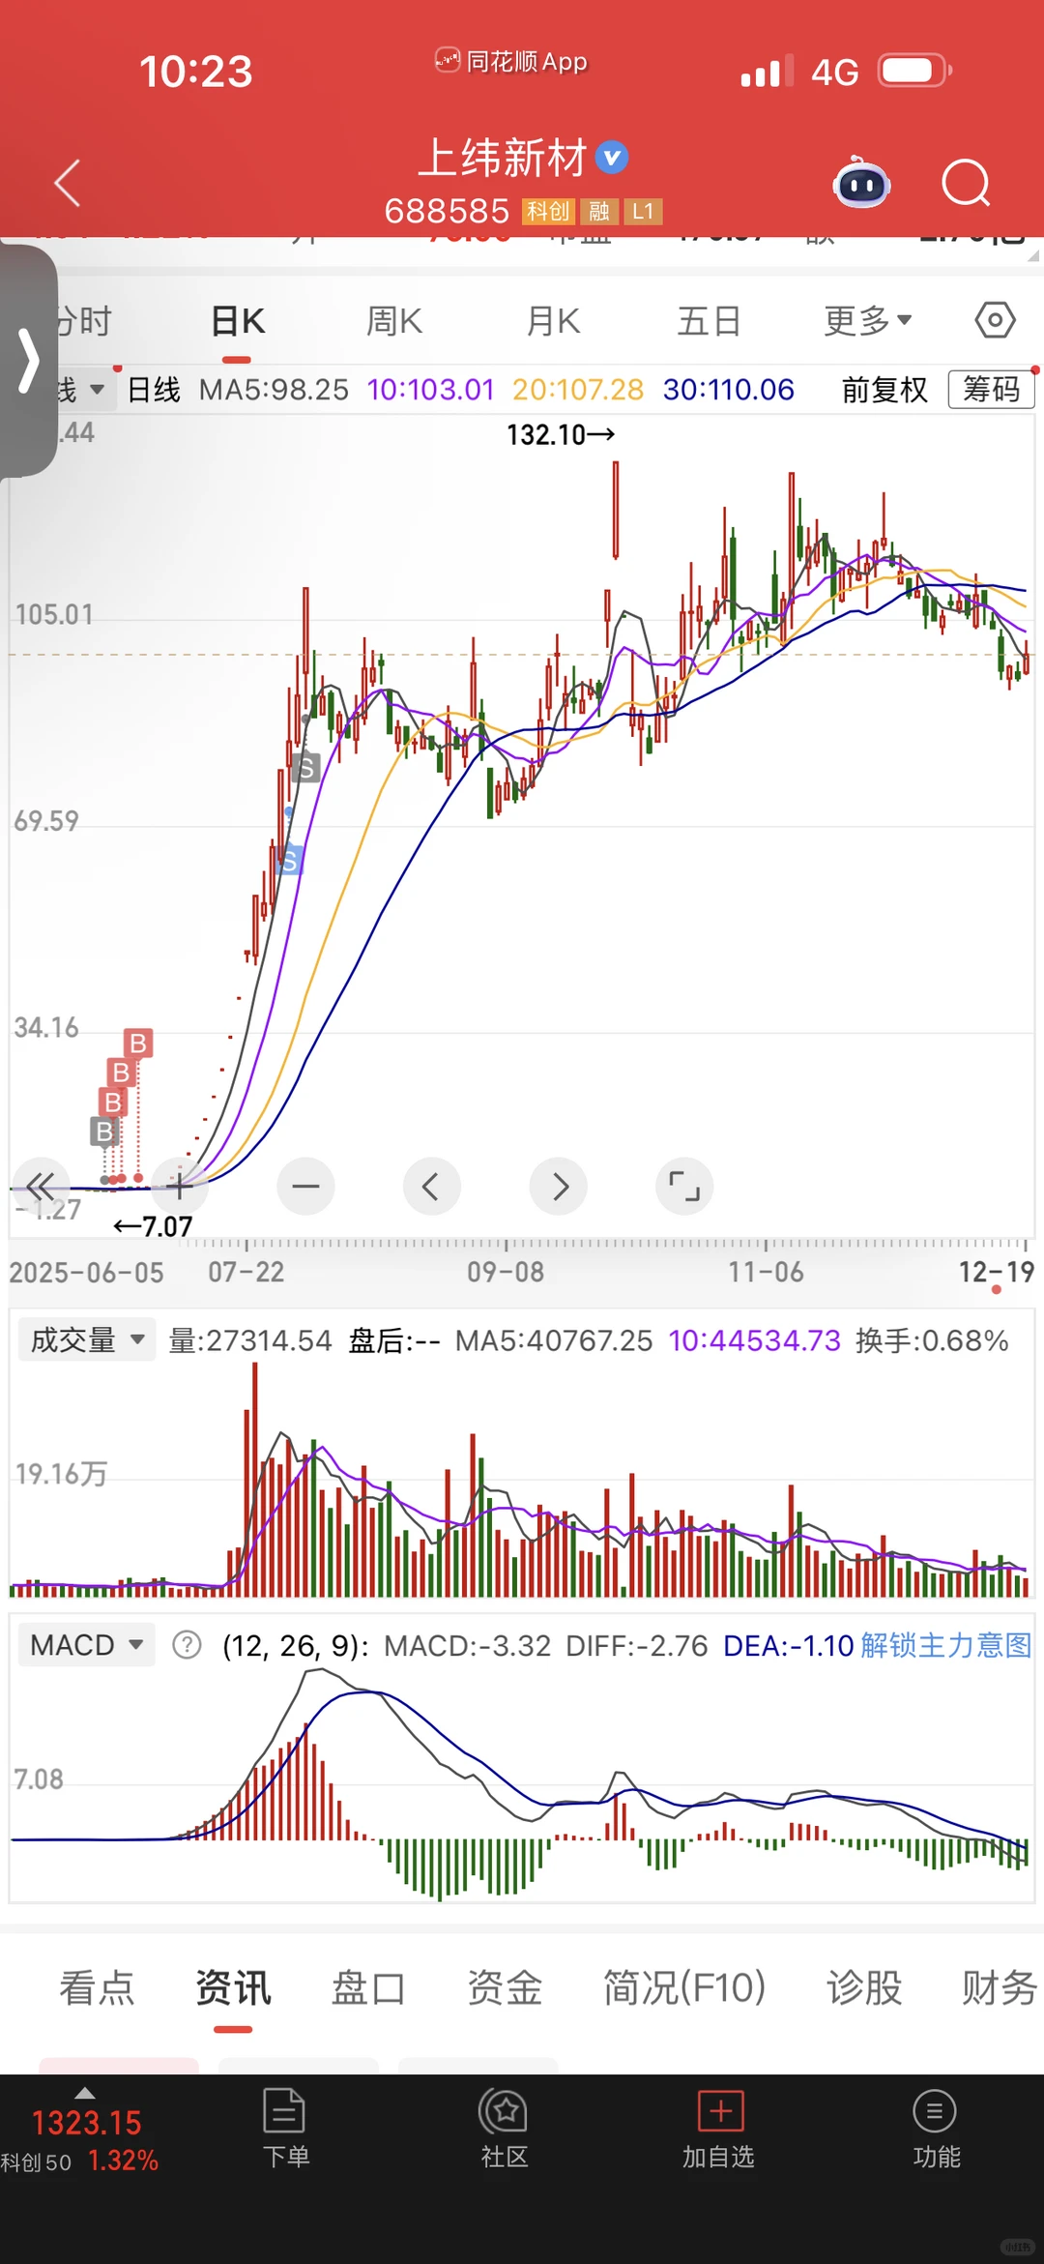Open 盘口 section tab
The width and height of the screenshot is (1044, 2264).
coord(368,1988)
